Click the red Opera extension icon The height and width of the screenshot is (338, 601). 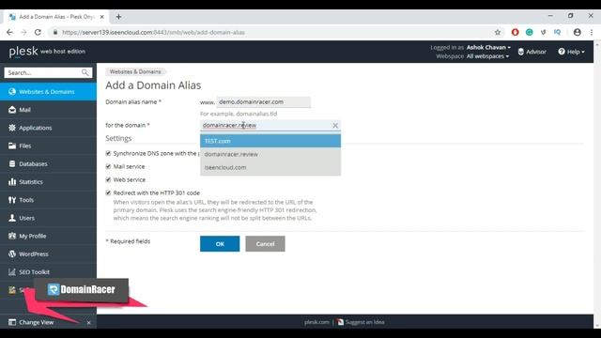tap(516, 32)
